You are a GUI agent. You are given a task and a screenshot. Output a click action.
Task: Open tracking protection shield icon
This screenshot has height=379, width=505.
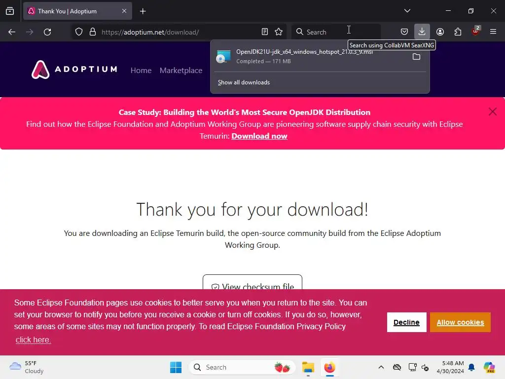pyautogui.click(x=79, y=32)
